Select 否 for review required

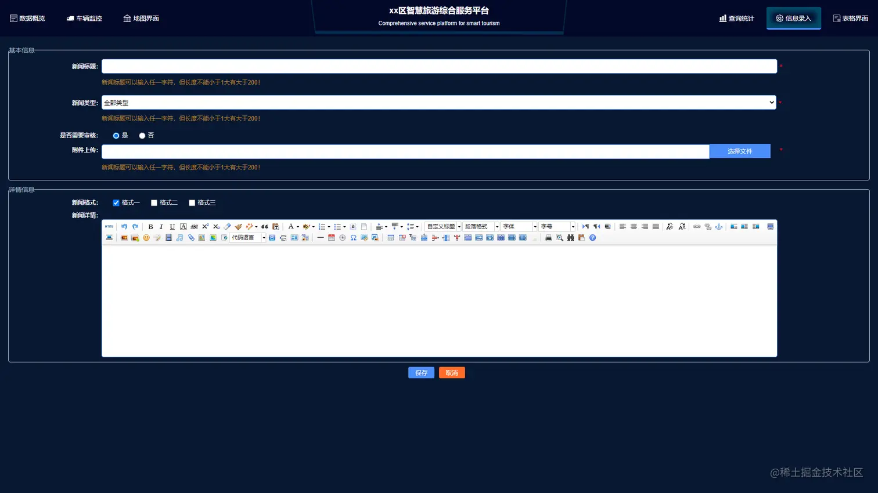coord(142,136)
